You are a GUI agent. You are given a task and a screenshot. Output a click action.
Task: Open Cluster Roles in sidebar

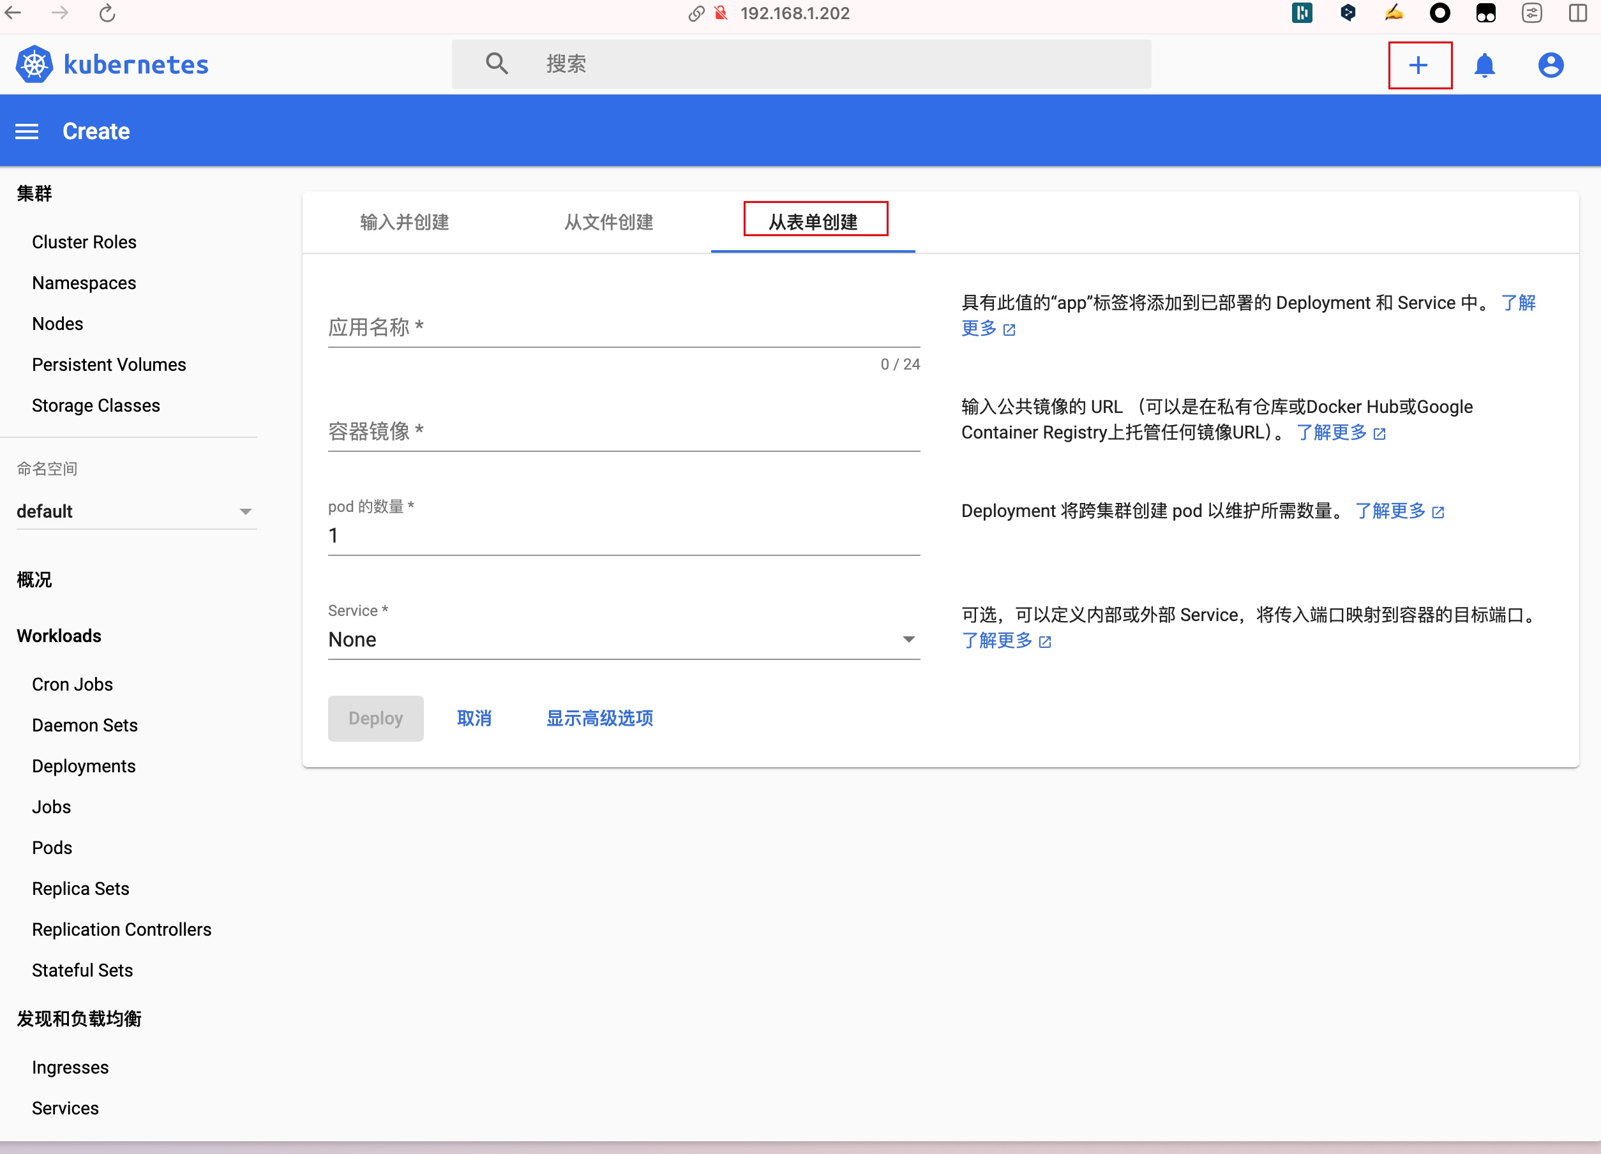click(x=84, y=242)
